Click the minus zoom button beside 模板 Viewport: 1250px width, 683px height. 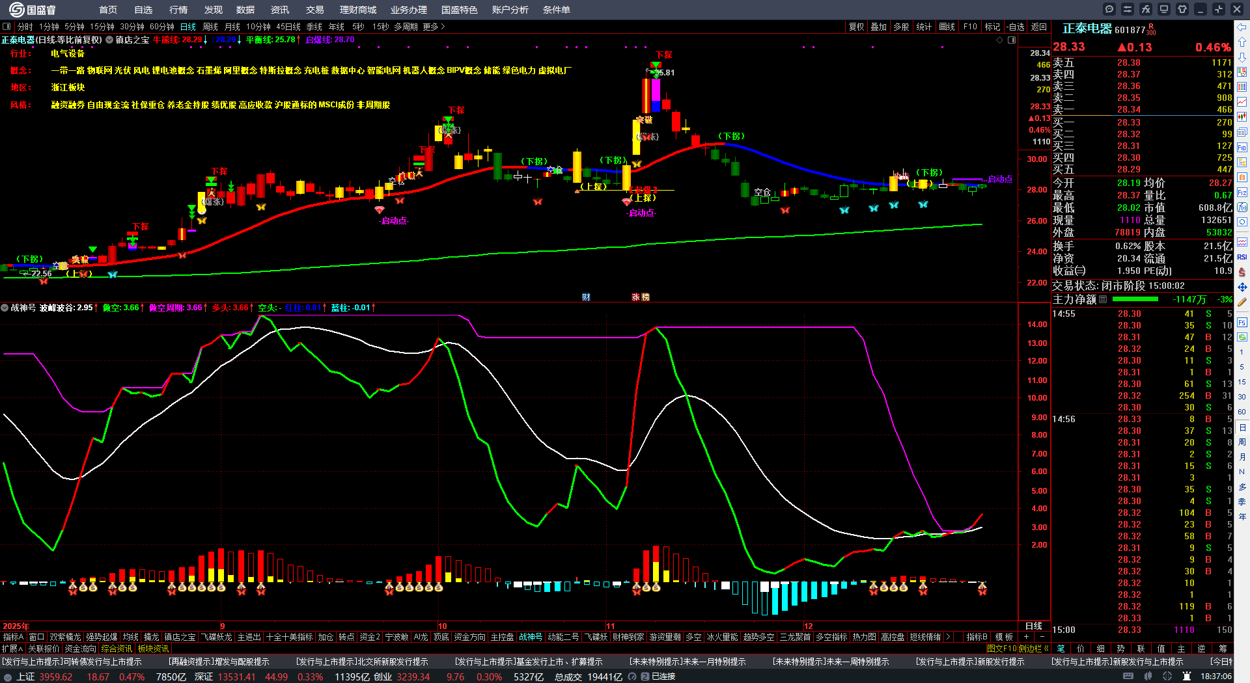[1042, 637]
